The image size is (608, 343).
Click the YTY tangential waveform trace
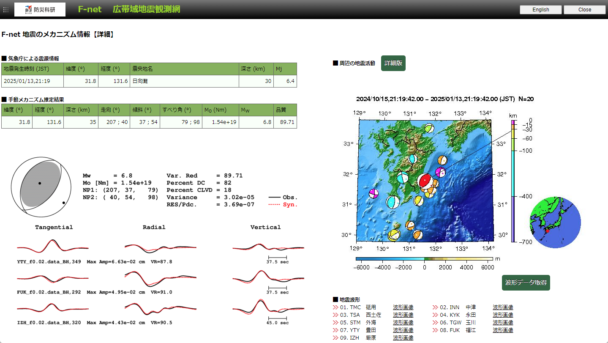click(53, 247)
